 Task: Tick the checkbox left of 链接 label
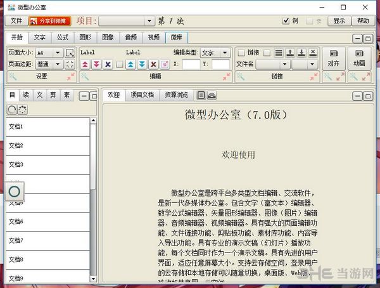coord(241,53)
